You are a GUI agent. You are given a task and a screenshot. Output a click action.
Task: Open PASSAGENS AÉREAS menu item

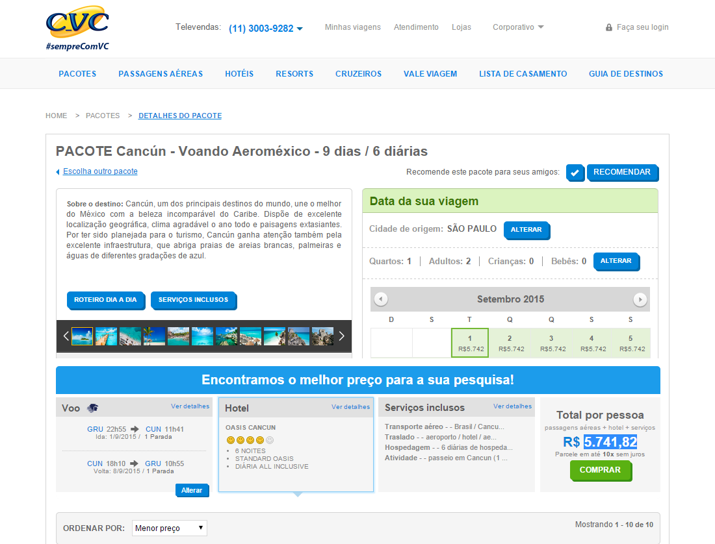(x=161, y=74)
